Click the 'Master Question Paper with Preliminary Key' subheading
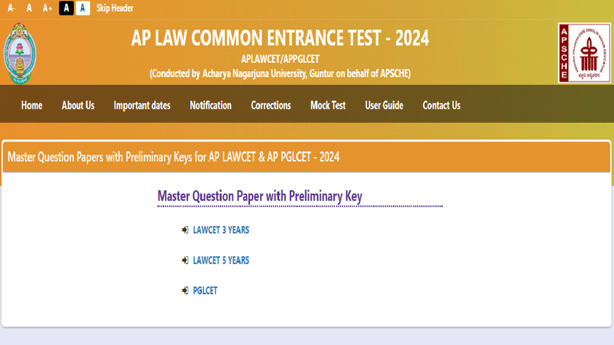The image size is (614, 345). [260, 196]
